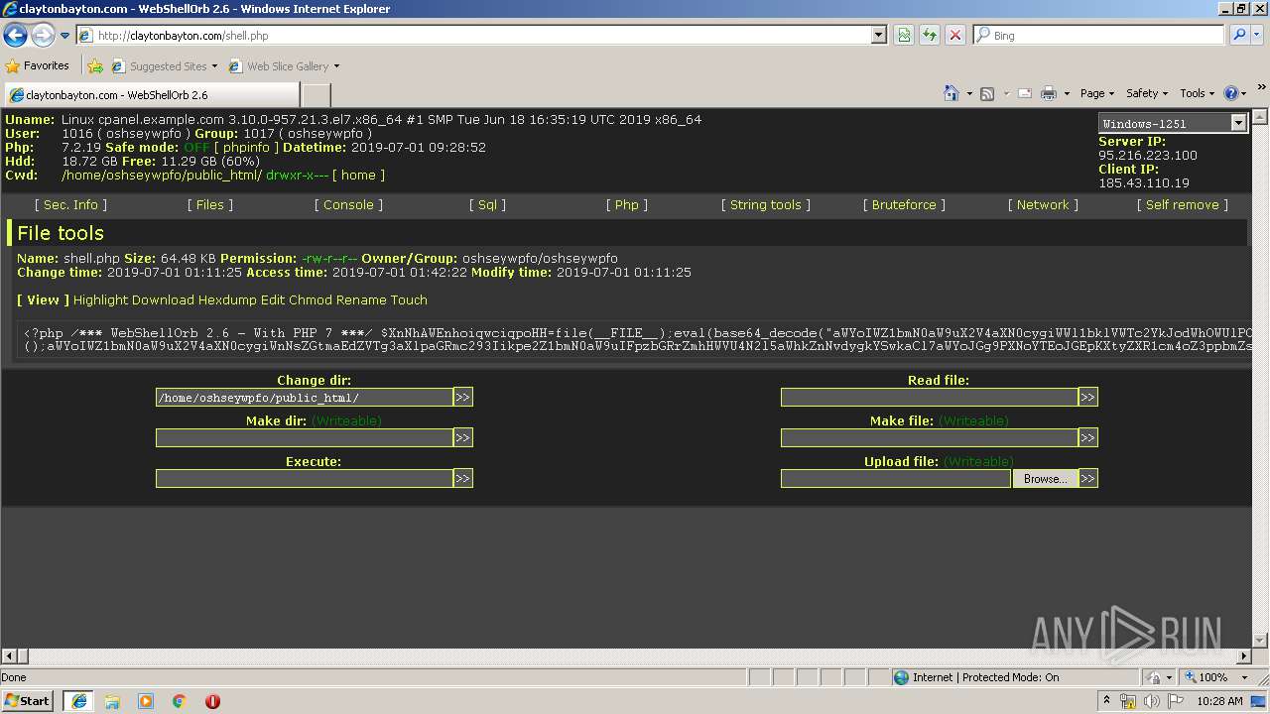Viewport: 1270px width, 714px height.
Task: Click the Highlight file action
Action: (100, 299)
